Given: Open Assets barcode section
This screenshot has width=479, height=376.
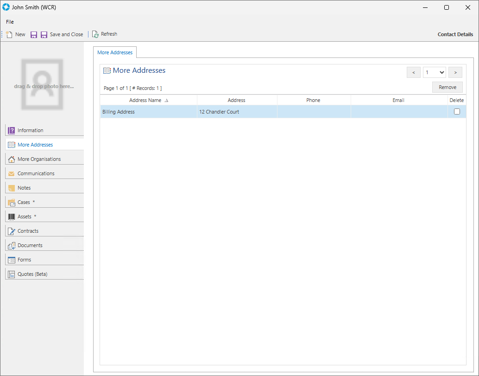Looking at the screenshot, I should pyautogui.click(x=24, y=217).
